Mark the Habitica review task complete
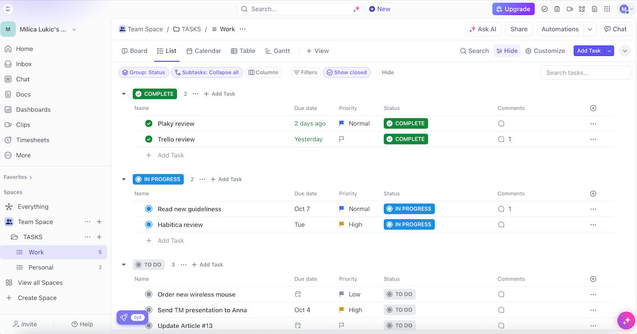This screenshot has width=637, height=334. coord(149,224)
